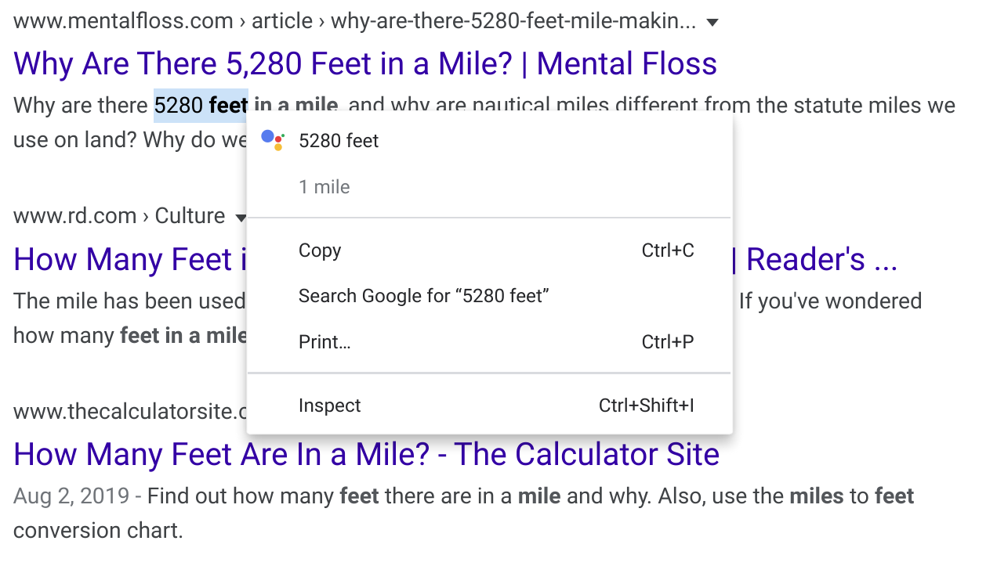Click "article" in the mentalfloss breadcrumb
The width and height of the screenshot is (997, 566).
[x=281, y=21]
